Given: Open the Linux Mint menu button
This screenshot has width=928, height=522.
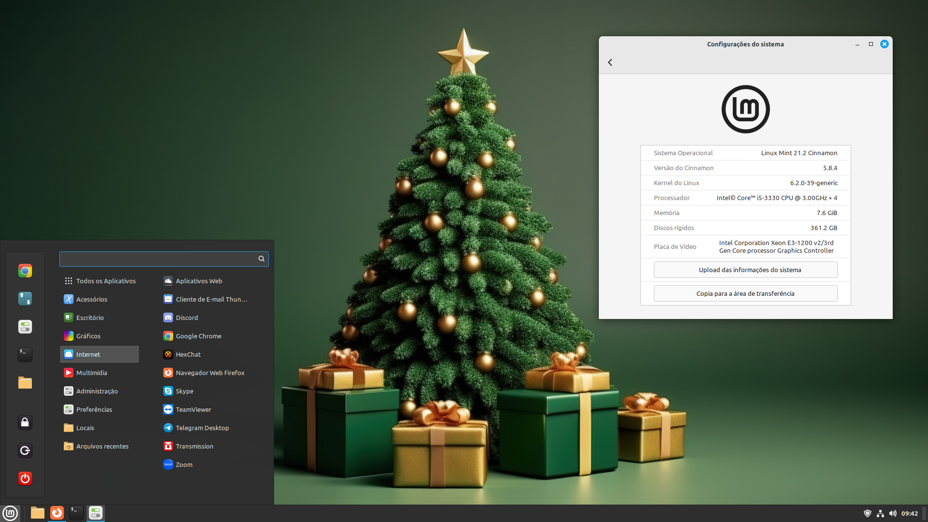Looking at the screenshot, I should pyautogui.click(x=10, y=513).
